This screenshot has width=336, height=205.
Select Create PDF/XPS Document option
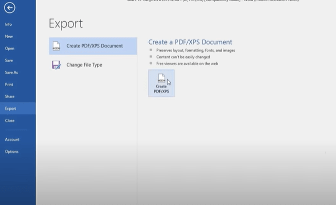pos(93,46)
